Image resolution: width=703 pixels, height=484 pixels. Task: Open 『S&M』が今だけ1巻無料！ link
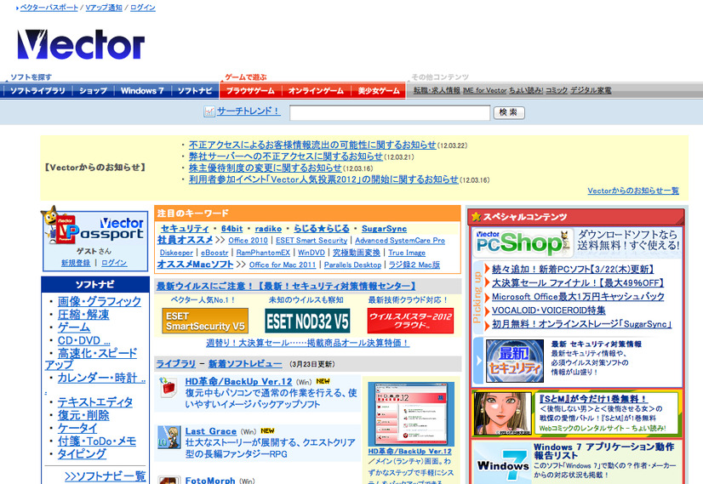[593, 398]
